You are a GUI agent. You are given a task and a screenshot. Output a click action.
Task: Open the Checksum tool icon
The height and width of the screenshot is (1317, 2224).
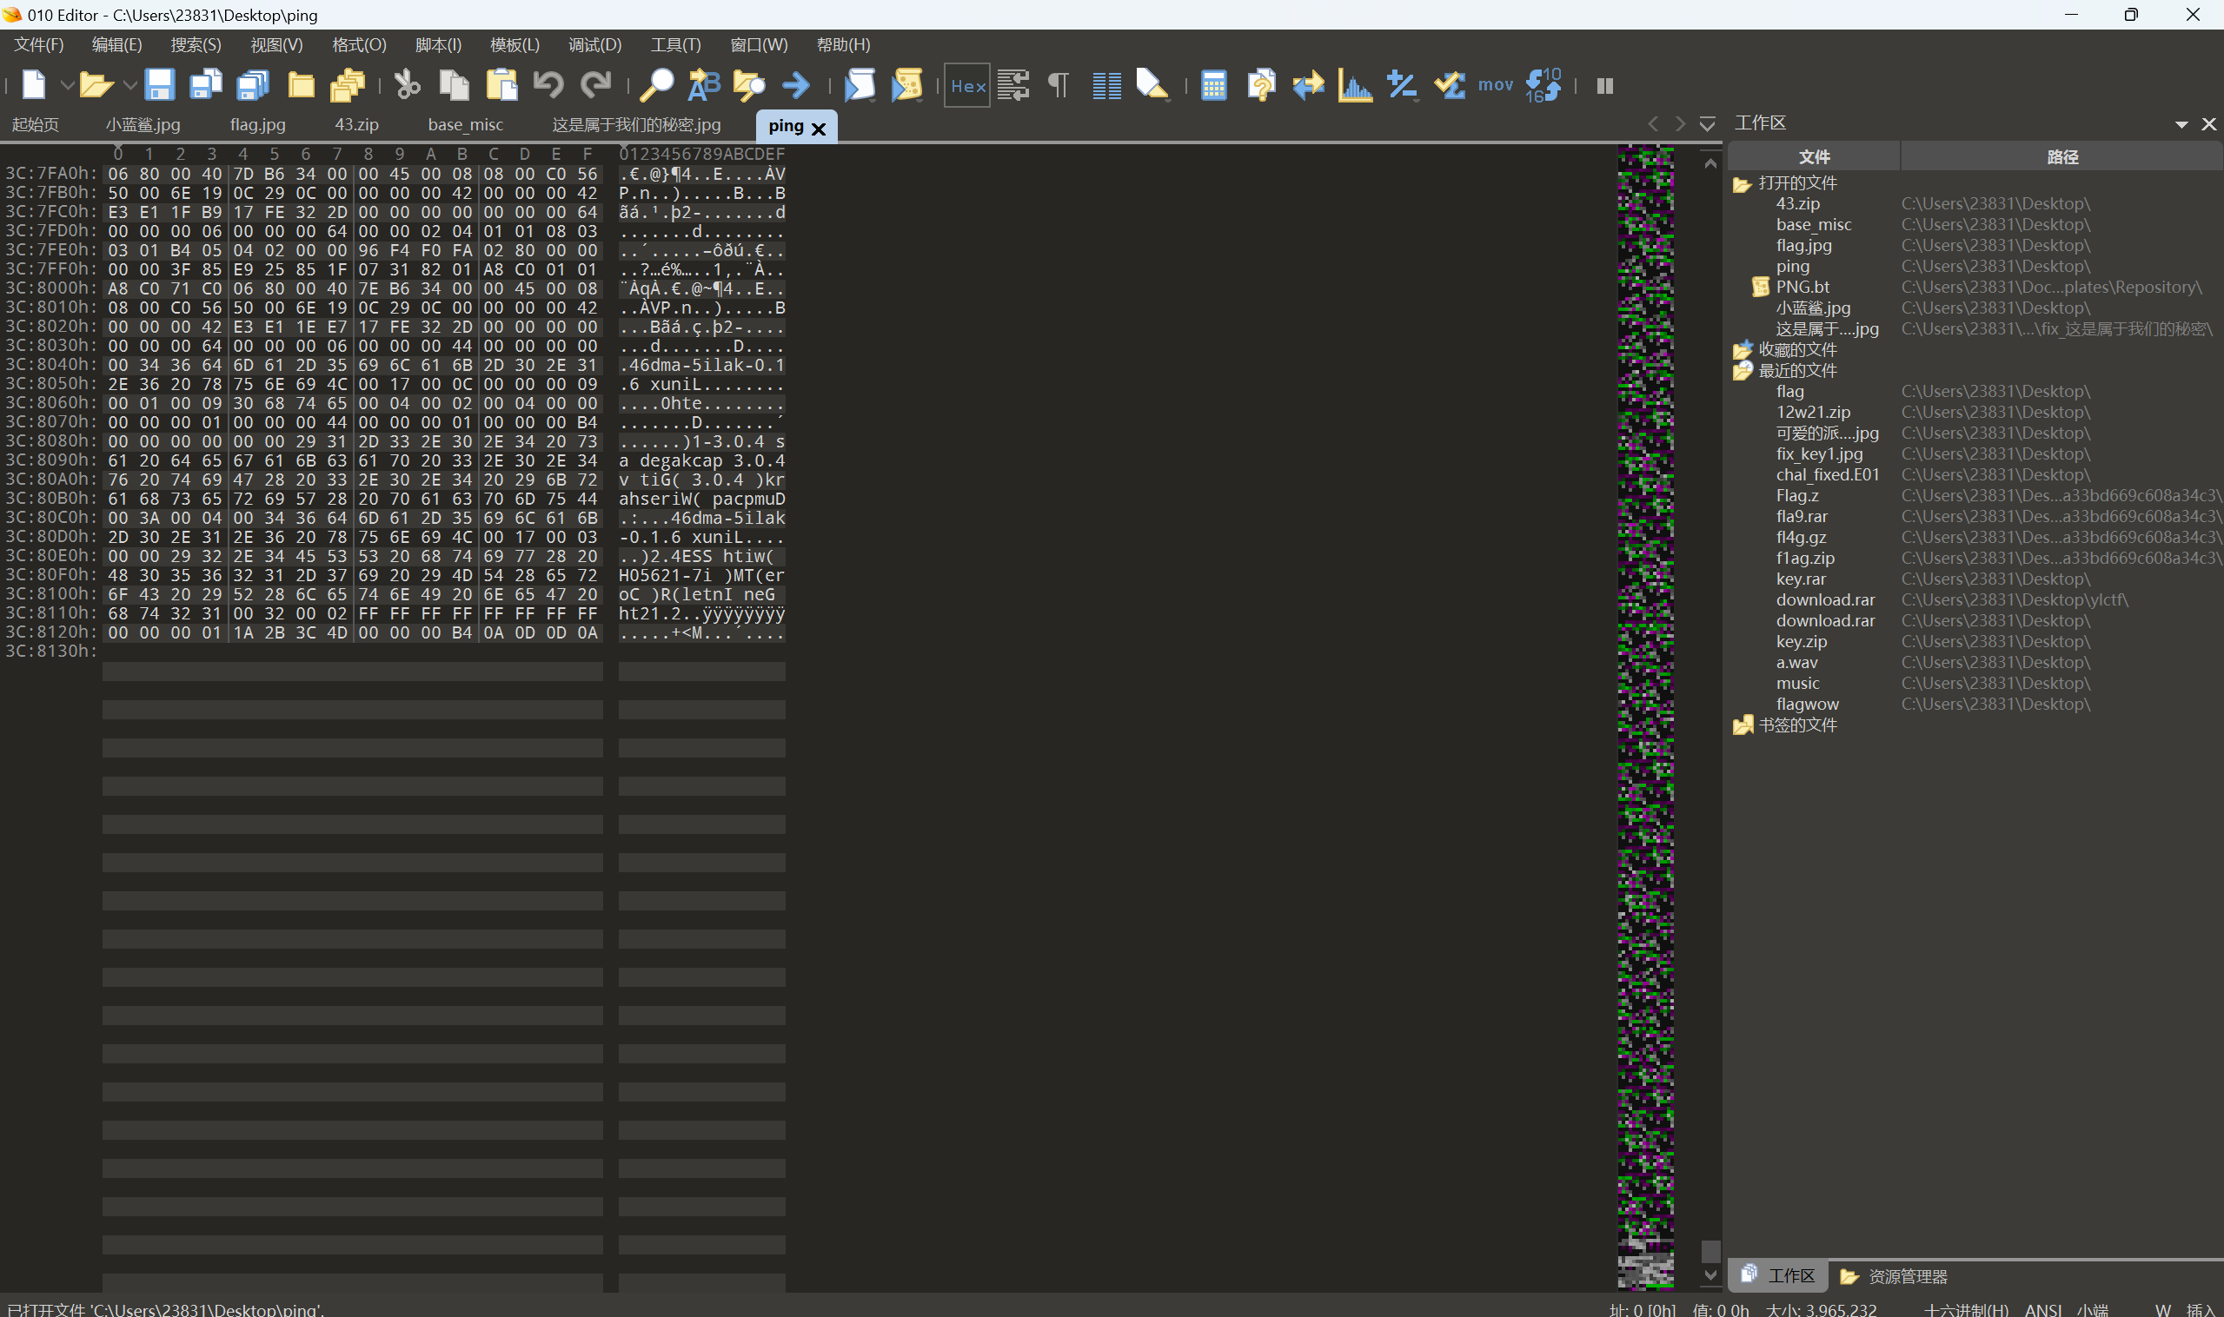(x=1449, y=85)
